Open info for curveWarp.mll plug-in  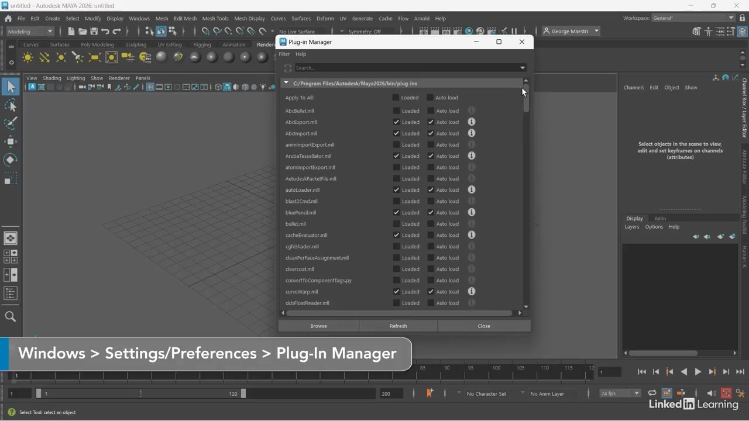(471, 291)
